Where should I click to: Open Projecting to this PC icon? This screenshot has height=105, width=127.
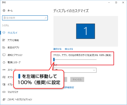4,99
